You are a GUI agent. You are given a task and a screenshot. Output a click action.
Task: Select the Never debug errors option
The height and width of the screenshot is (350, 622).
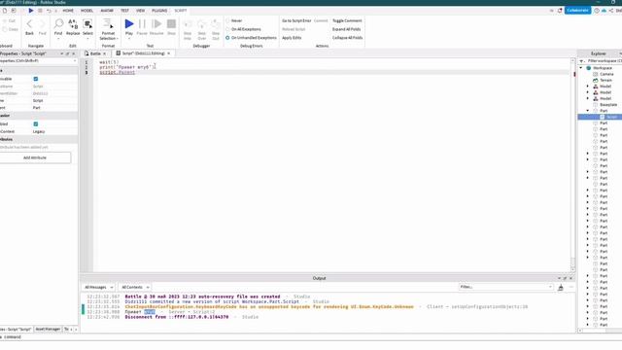click(x=227, y=20)
